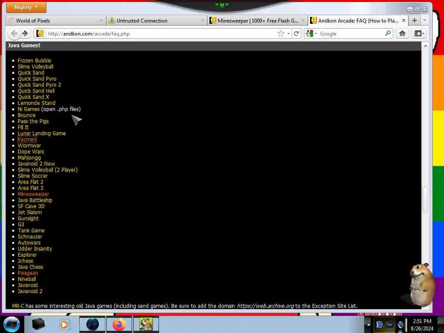Open the Lunar Landing Game link
This screenshot has width=444, height=333.
click(42, 133)
